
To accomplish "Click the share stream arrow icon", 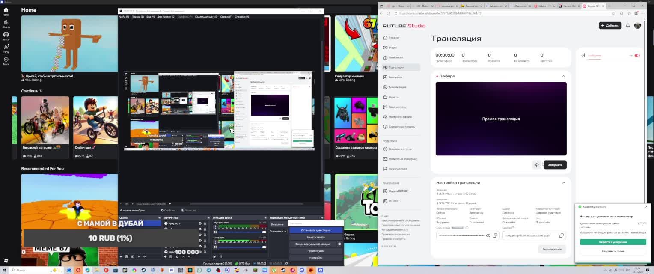I will (537, 165).
